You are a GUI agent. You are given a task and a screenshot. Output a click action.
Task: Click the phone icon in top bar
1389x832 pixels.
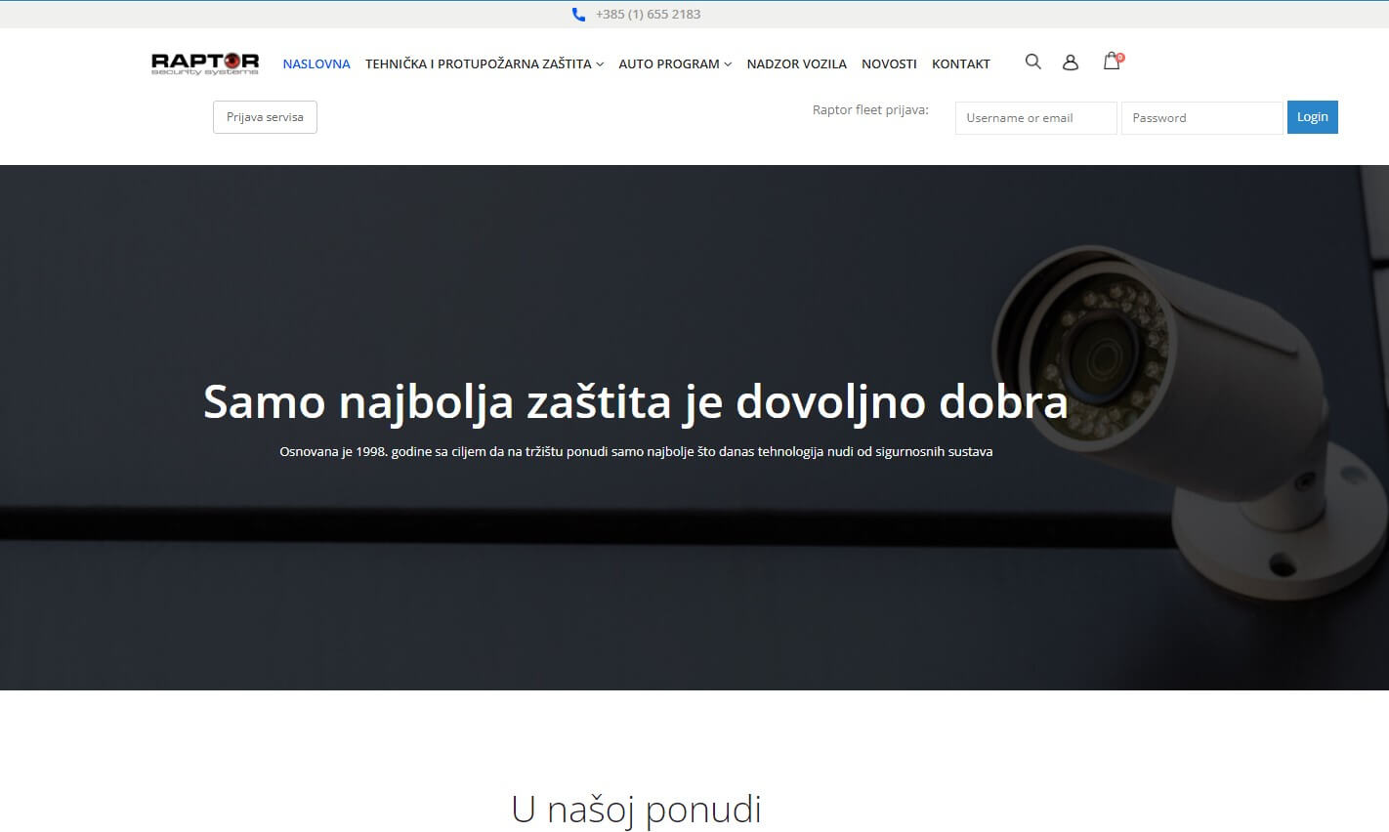[x=578, y=15]
